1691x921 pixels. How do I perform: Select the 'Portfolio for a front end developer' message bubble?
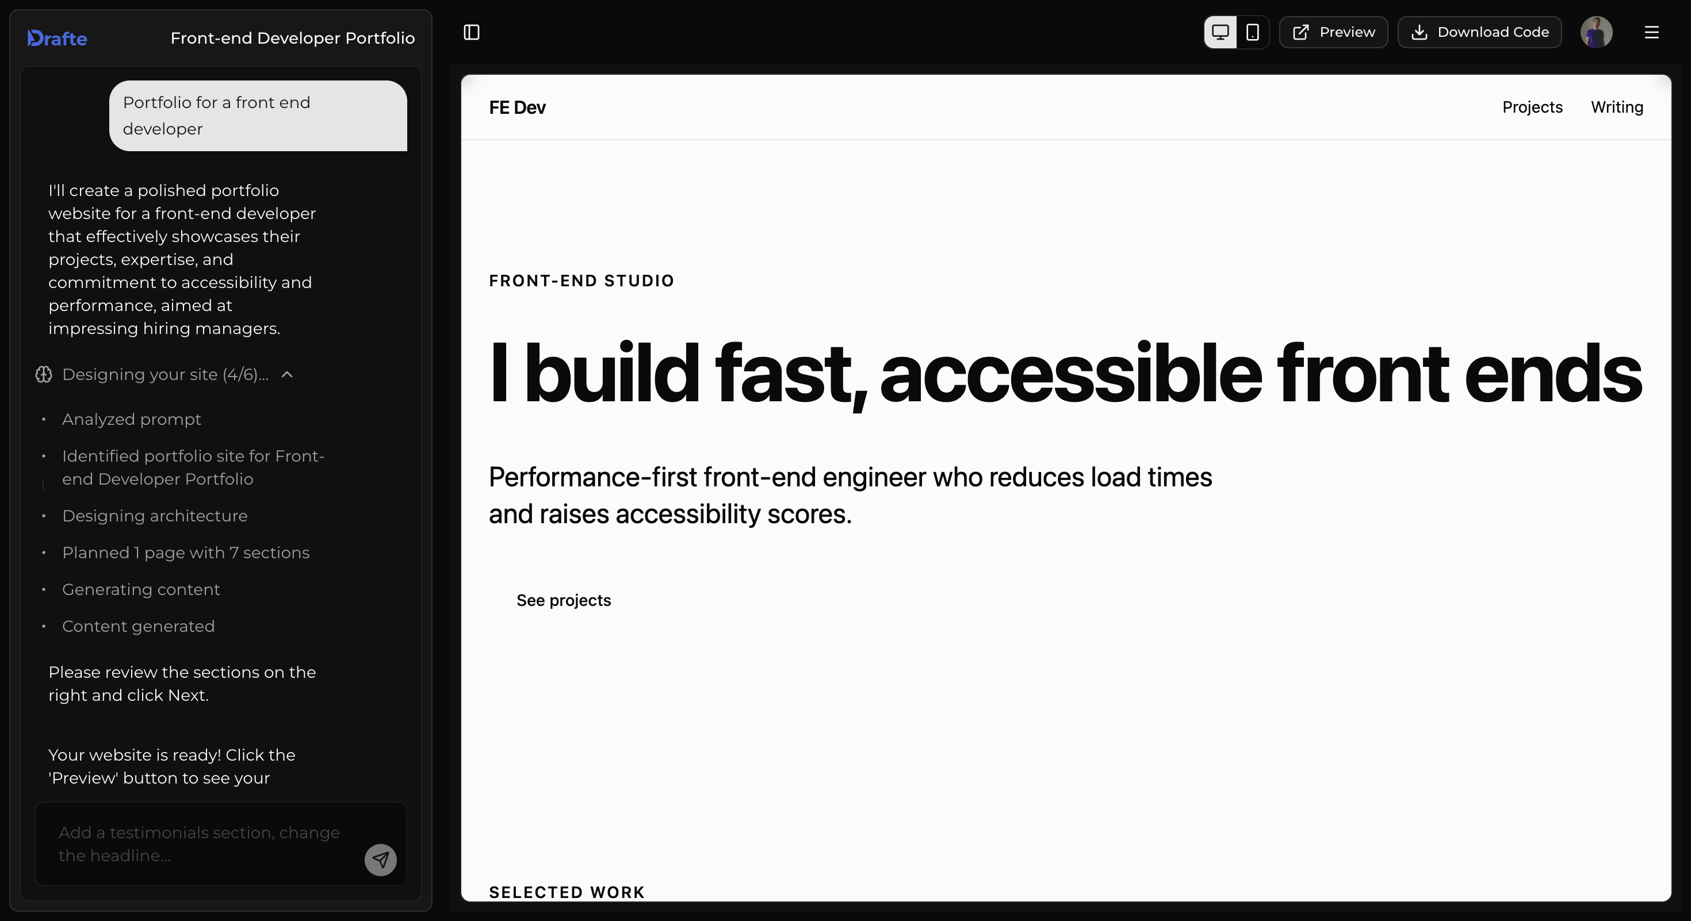coord(258,116)
